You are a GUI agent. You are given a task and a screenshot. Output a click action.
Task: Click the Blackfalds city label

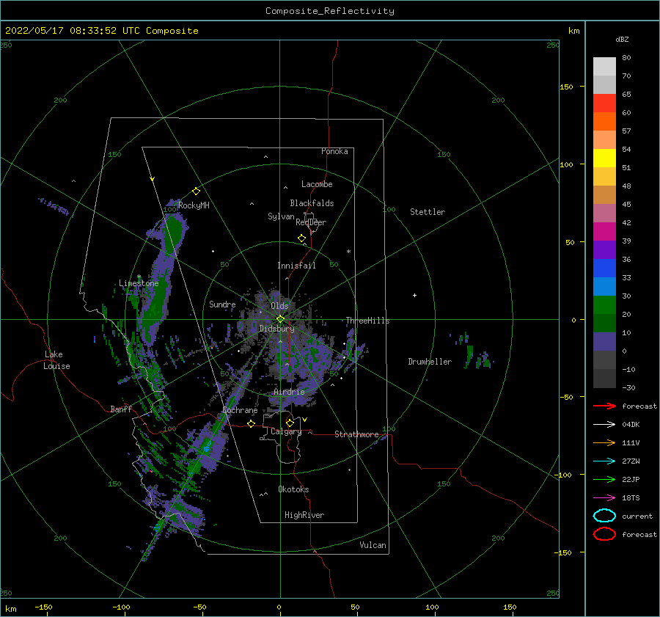pos(312,203)
